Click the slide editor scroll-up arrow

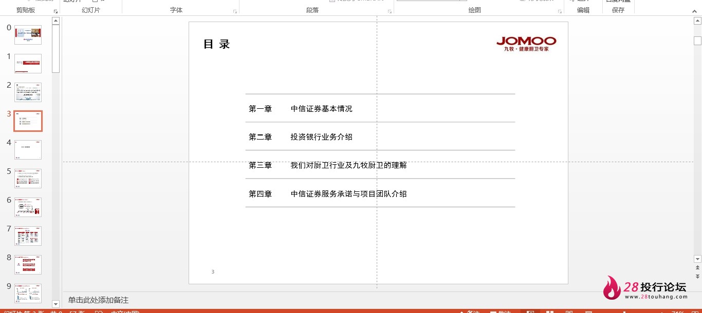pyautogui.click(x=697, y=20)
